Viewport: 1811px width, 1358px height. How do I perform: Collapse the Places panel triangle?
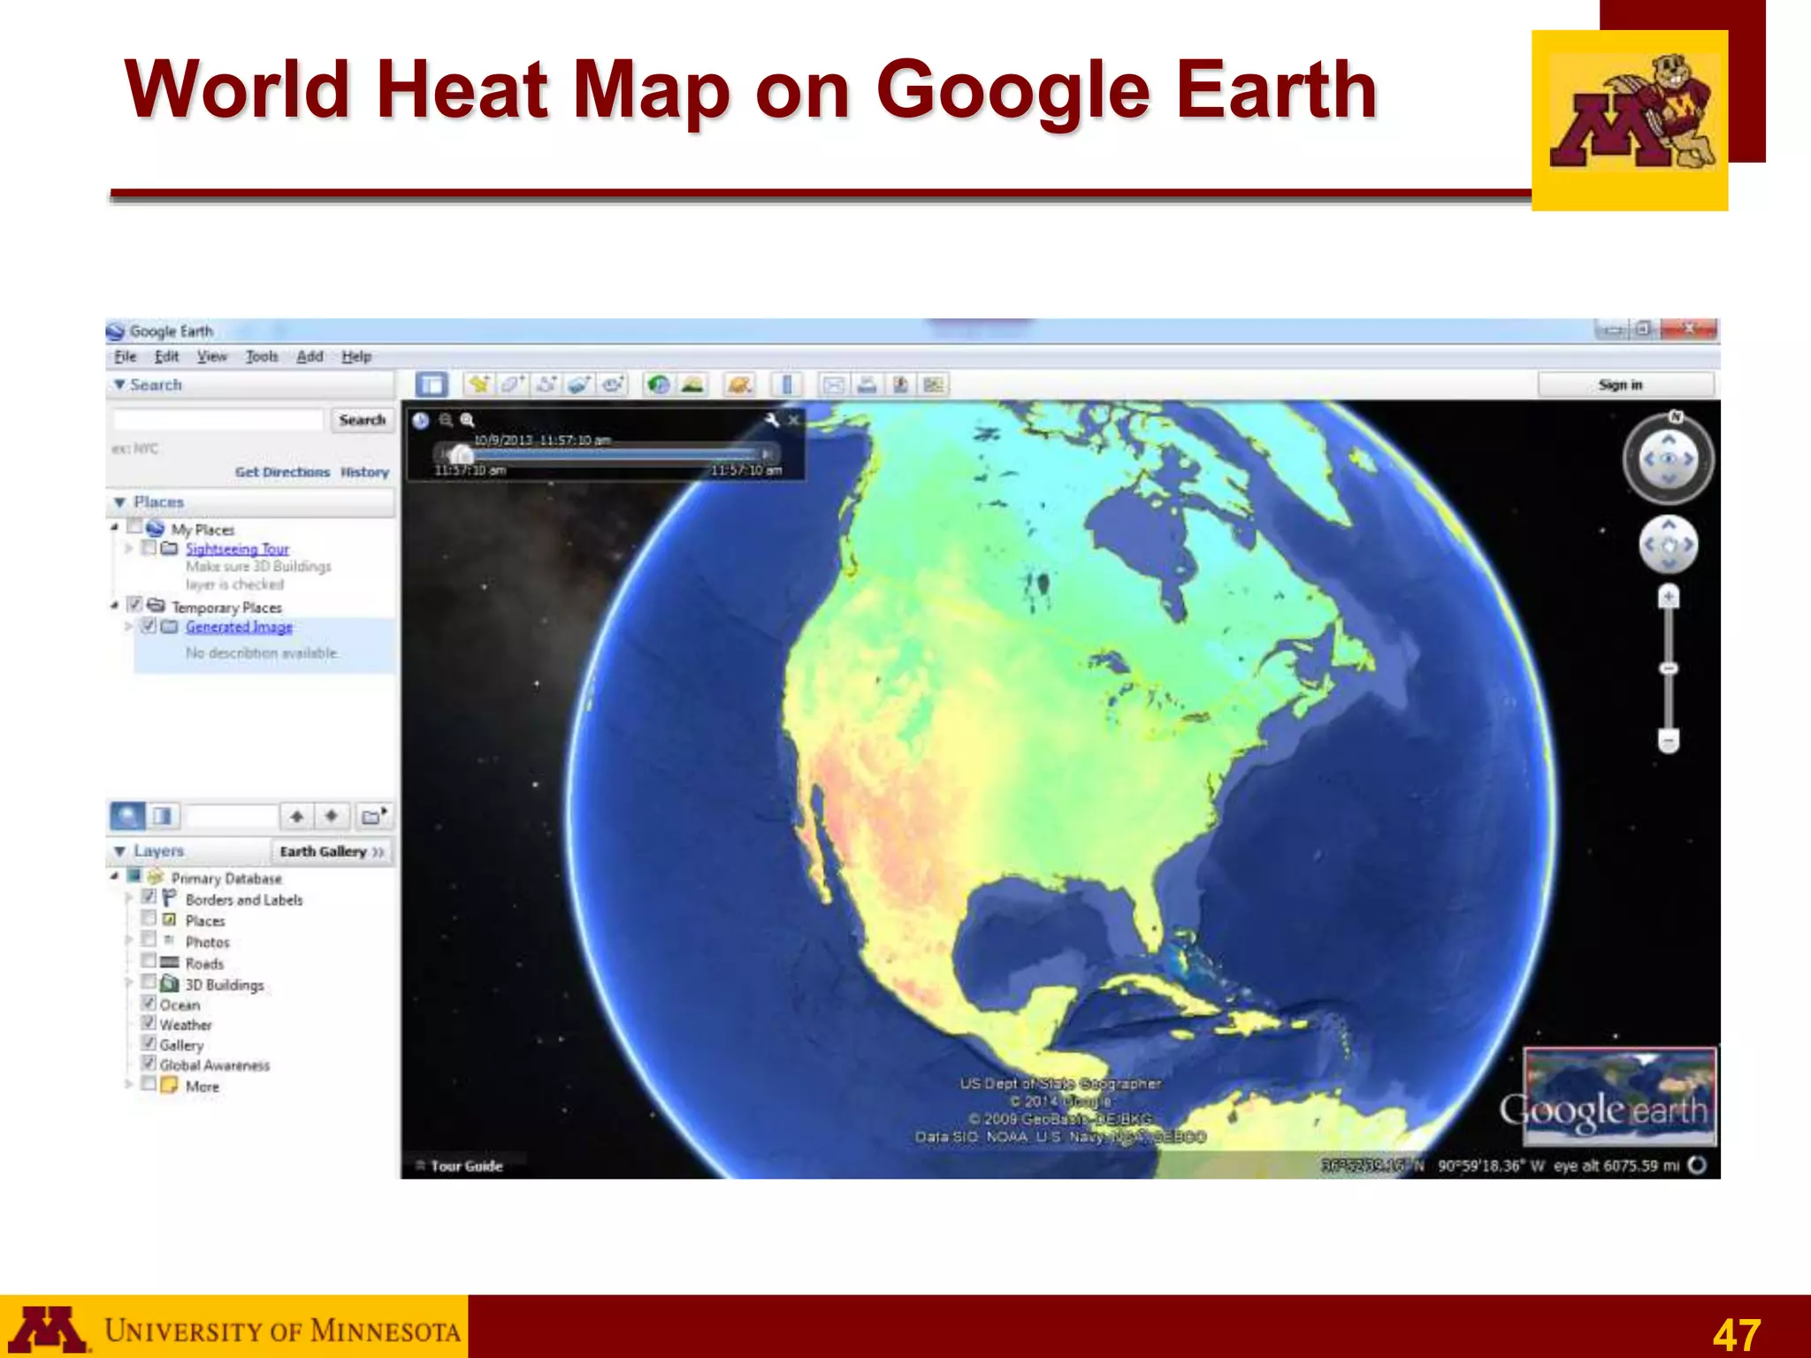120,502
